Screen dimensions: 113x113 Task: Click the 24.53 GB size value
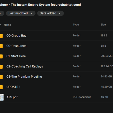[106, 77]
